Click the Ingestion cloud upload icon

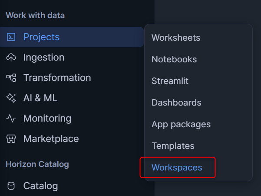11,58
